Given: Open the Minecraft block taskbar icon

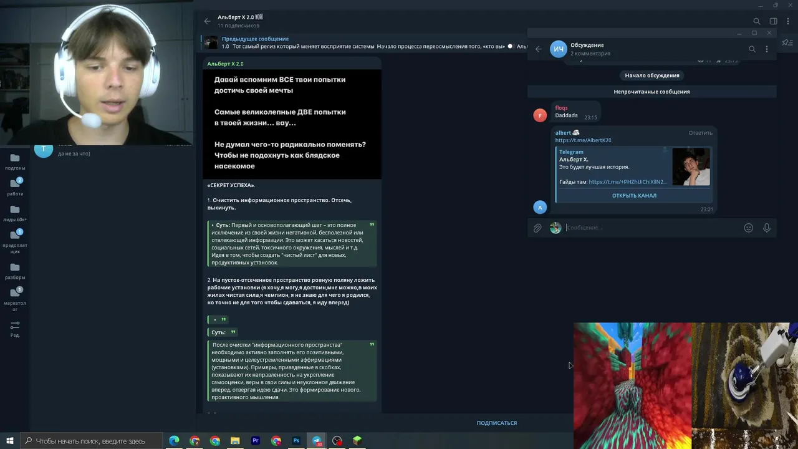Looking at the screenshot, I should 357,441.
